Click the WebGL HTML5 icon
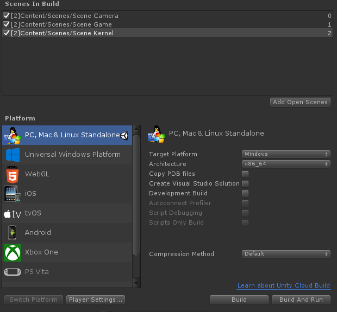 (13, 175)
